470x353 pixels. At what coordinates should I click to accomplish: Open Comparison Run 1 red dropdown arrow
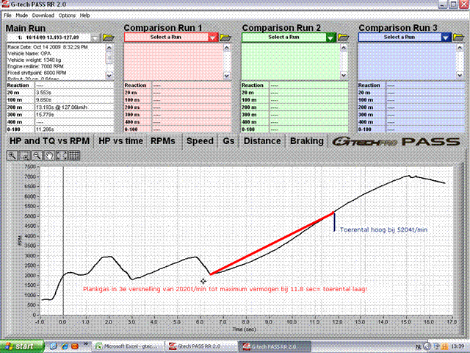[212, 38]
